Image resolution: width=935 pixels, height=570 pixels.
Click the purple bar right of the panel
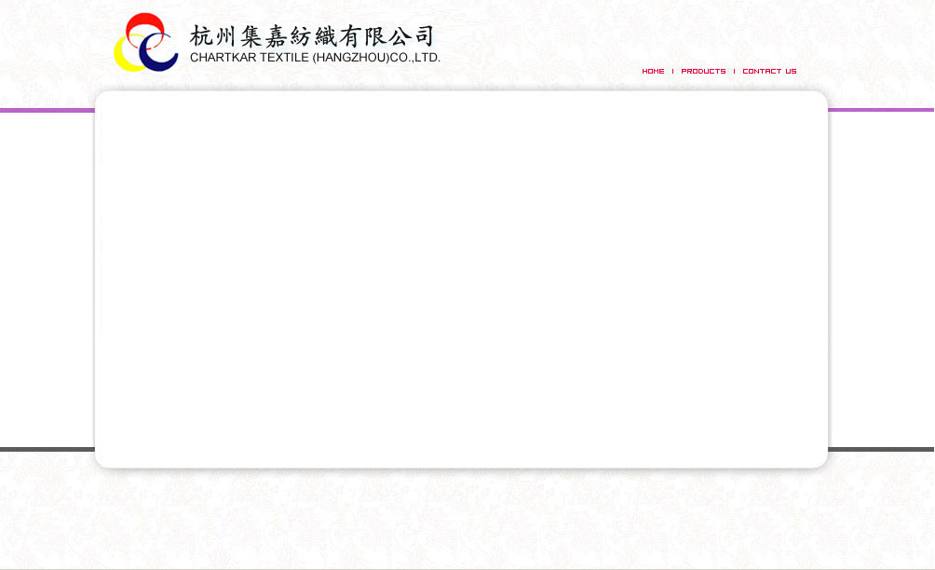[881, 110]
